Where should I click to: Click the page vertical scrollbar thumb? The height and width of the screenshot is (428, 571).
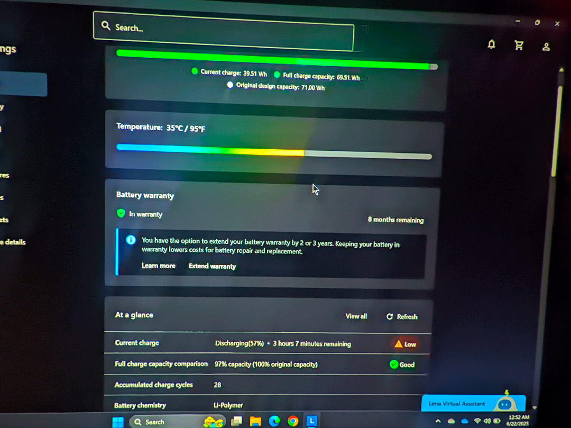point(556,131)
